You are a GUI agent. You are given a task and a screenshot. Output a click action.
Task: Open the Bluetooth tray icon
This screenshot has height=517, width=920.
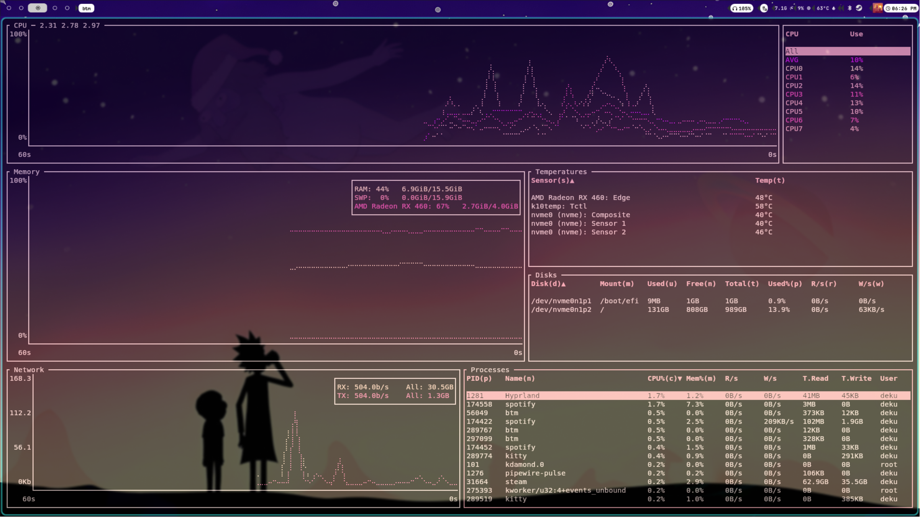[x=849, y=8]
